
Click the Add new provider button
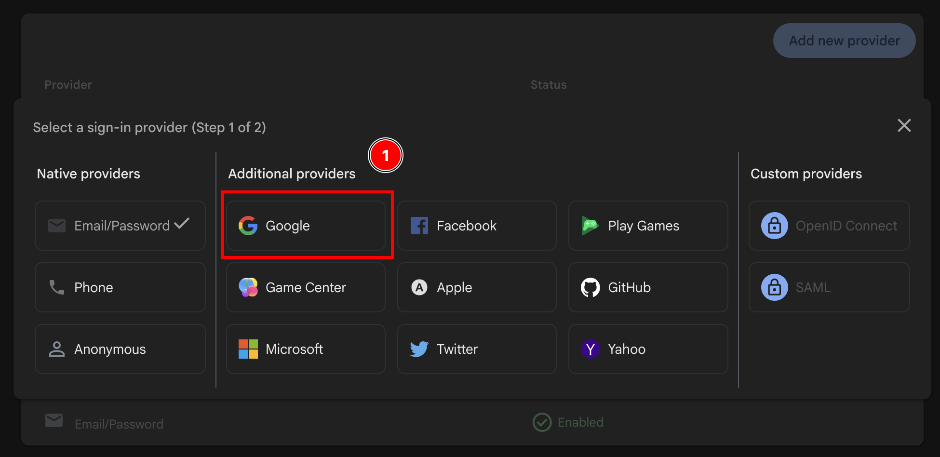844,40
